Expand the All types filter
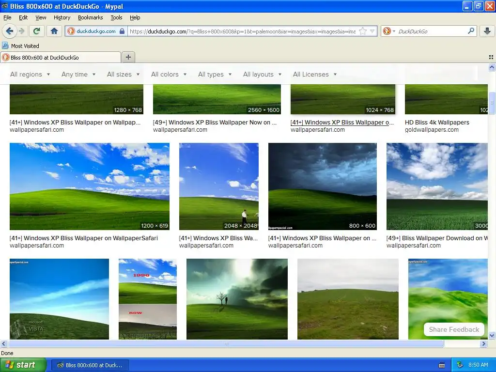The width and height of the screenshot is (496, 372). tap(215, 74)
